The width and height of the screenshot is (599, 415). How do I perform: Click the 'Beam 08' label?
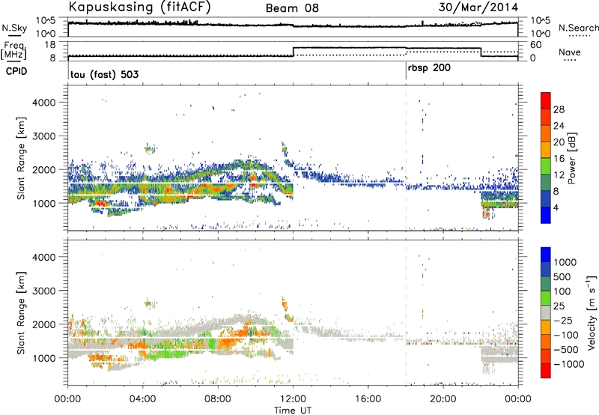[x=292, y=8]
